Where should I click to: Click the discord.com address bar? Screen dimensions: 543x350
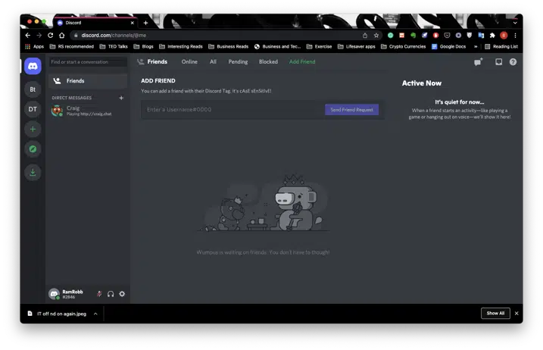click(215, 35)
